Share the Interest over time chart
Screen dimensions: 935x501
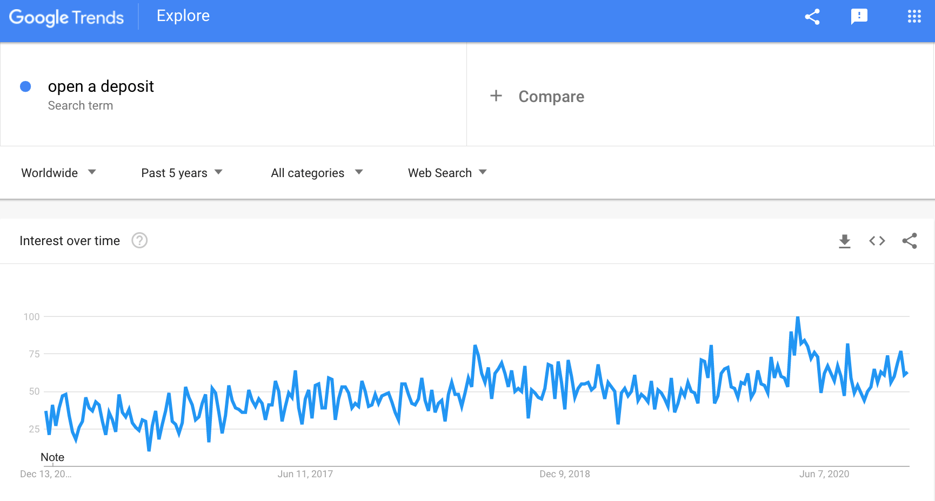(x=910, y=241)
